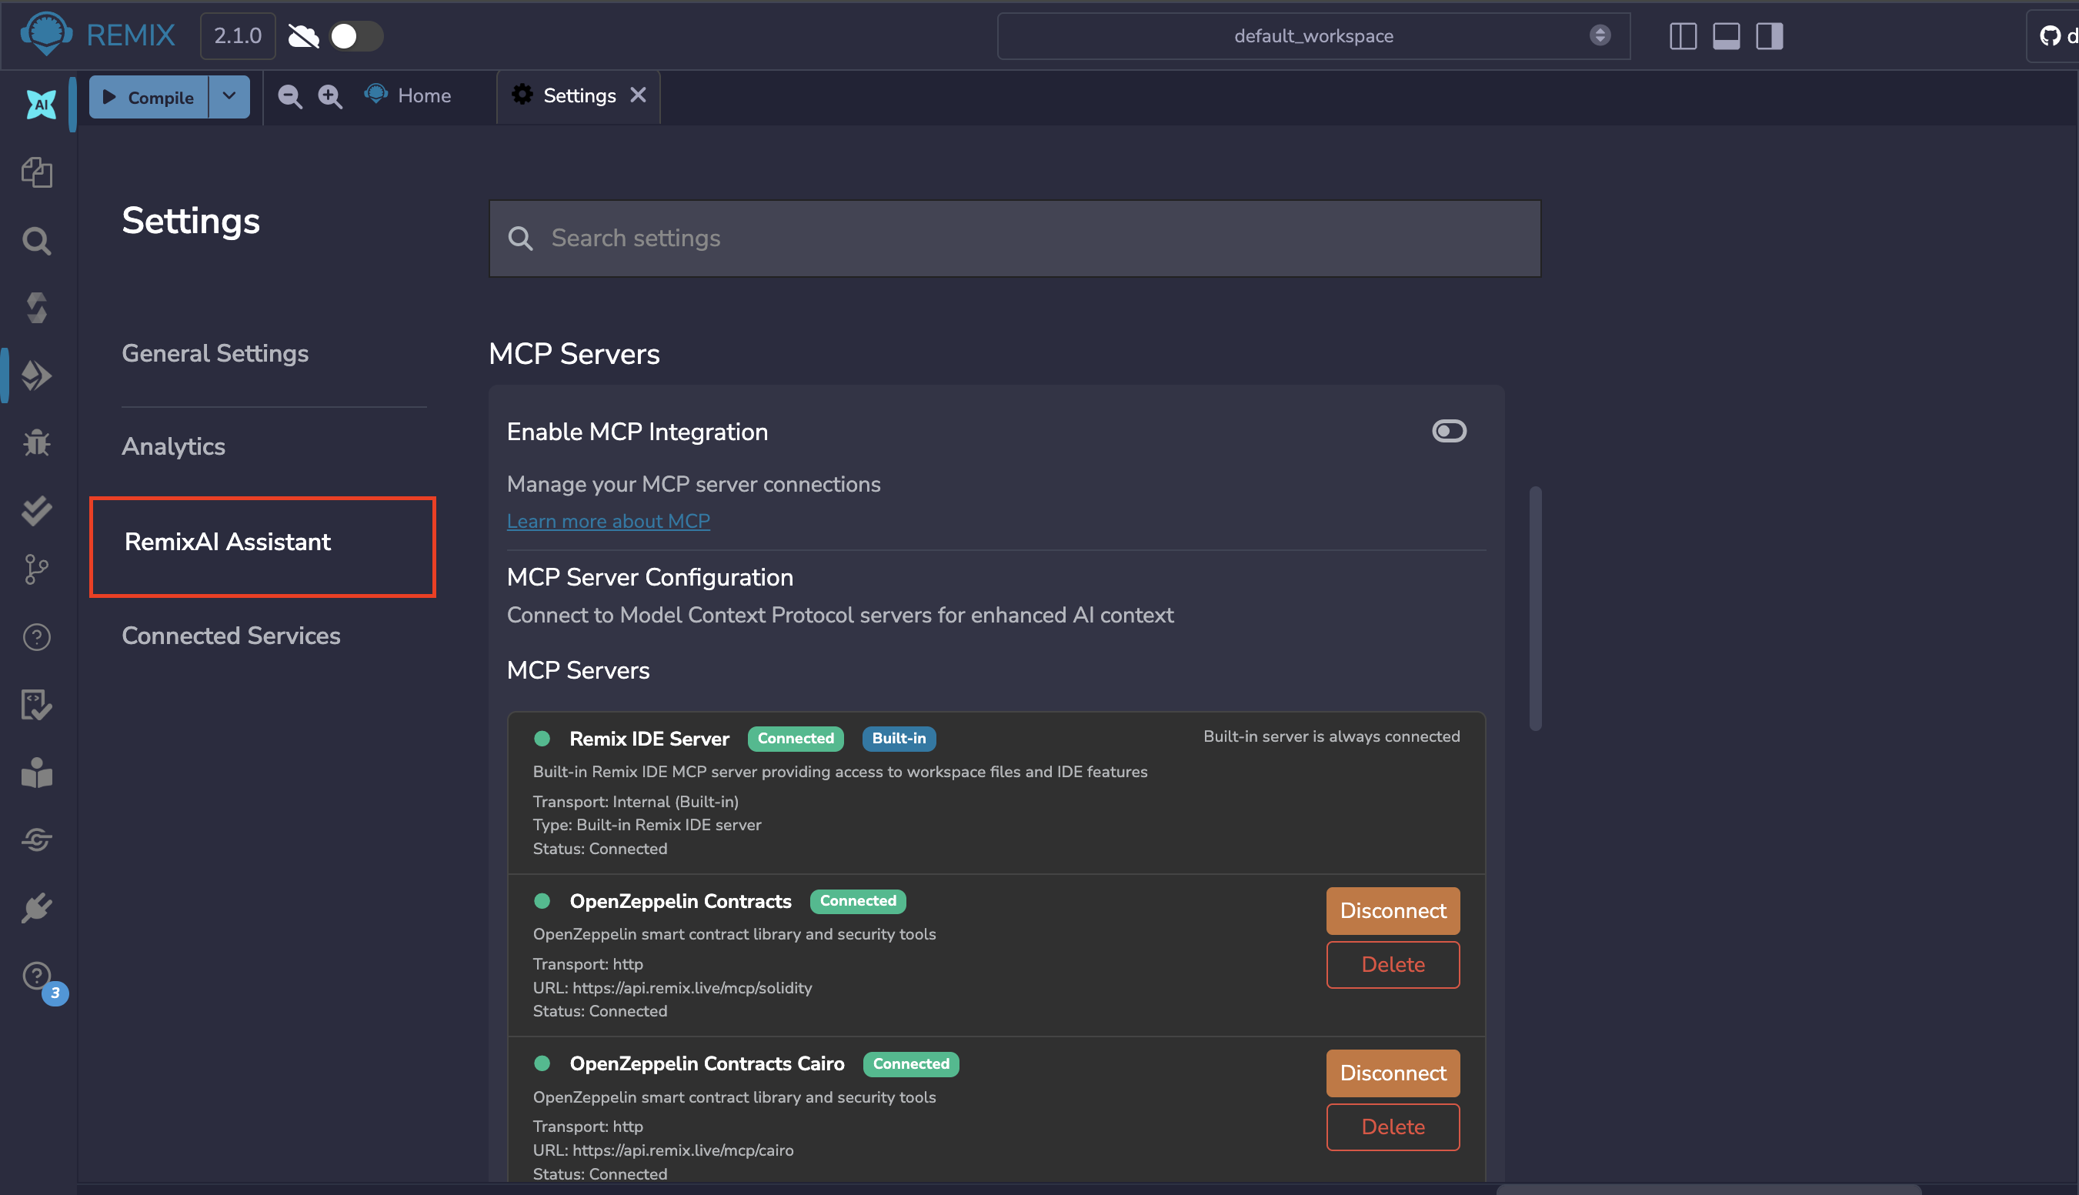Enable the MCP Integration toggle
The width and height of the screenshot is (2079, 1195).
(x=1449, y=431)
